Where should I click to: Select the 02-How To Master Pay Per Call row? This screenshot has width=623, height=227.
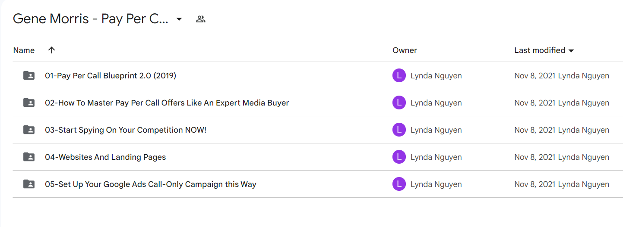[317, 103]
